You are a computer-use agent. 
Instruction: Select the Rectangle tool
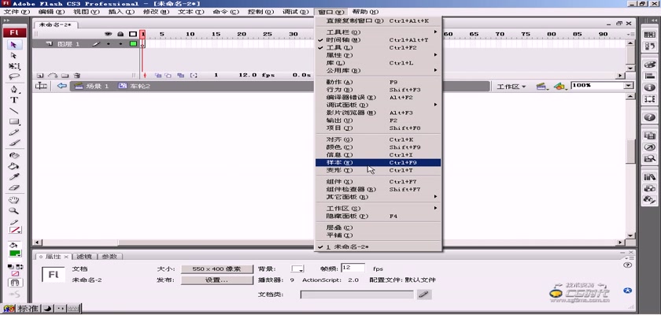pos(14,121)
